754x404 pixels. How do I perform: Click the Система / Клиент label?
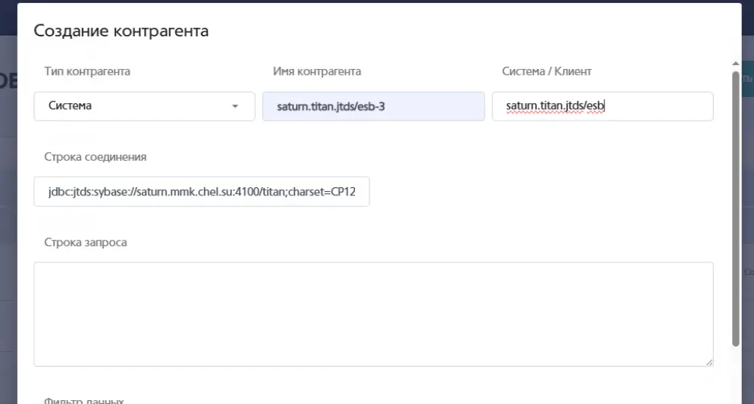(x=547, y=71)
